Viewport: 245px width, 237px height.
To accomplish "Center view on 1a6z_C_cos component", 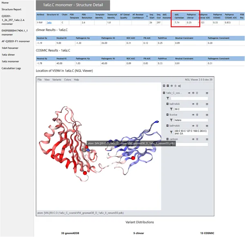I will (x=193, y=93).
